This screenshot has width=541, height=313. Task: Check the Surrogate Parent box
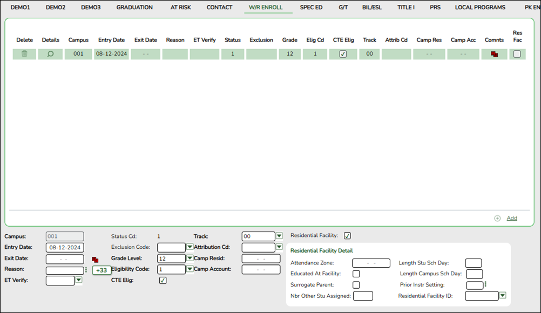[x=356, y=284]
